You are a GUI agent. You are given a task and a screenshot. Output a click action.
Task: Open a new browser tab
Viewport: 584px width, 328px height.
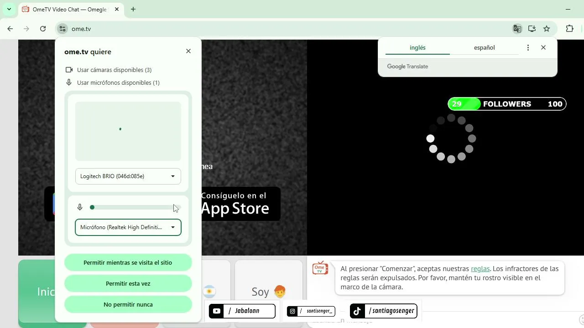click(133, 9)
